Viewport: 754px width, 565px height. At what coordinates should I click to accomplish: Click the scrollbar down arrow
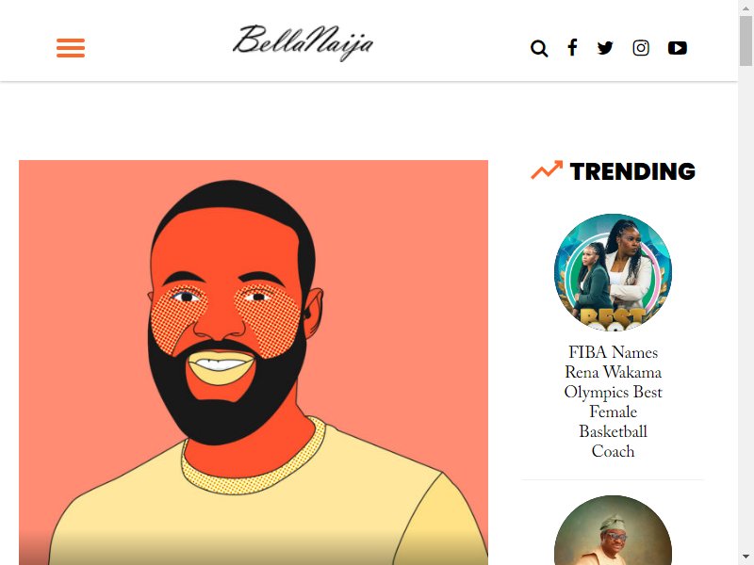click(746, 557)
